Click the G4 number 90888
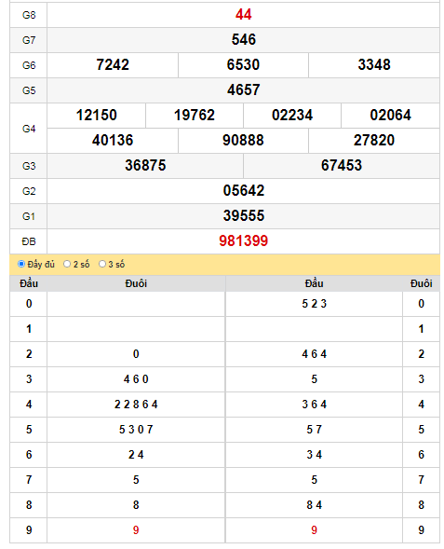Screen dimensions: 444x549 (x=243, y=141)
